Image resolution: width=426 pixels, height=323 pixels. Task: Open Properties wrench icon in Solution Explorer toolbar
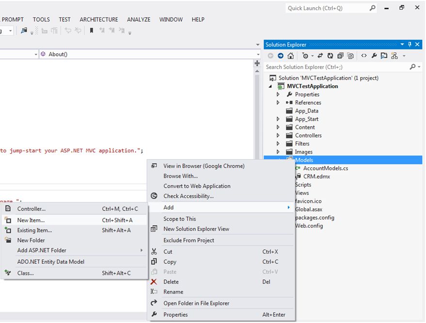(374, 56)
